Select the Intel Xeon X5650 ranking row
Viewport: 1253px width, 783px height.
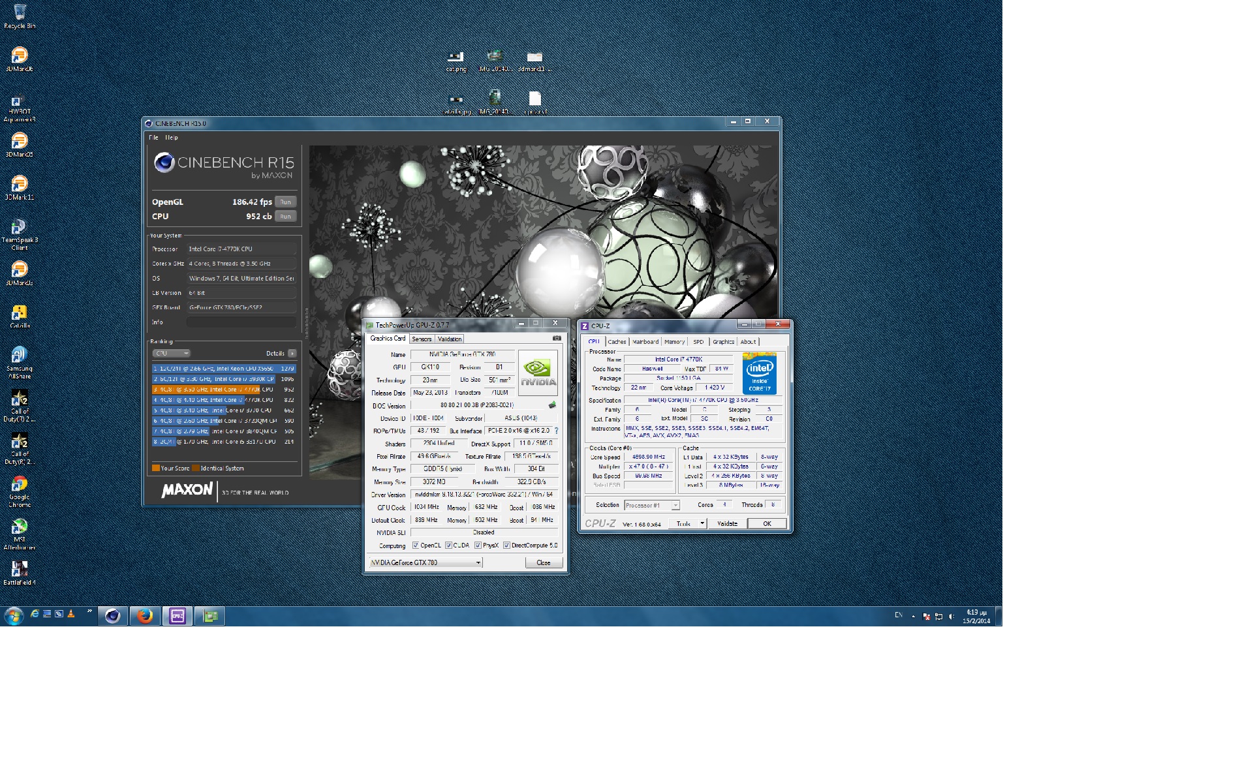click(x=224, y=369)
